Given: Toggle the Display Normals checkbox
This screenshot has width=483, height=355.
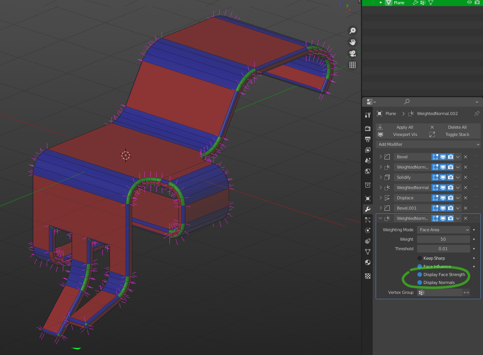Looking at the screenshot, I should 420,282.
